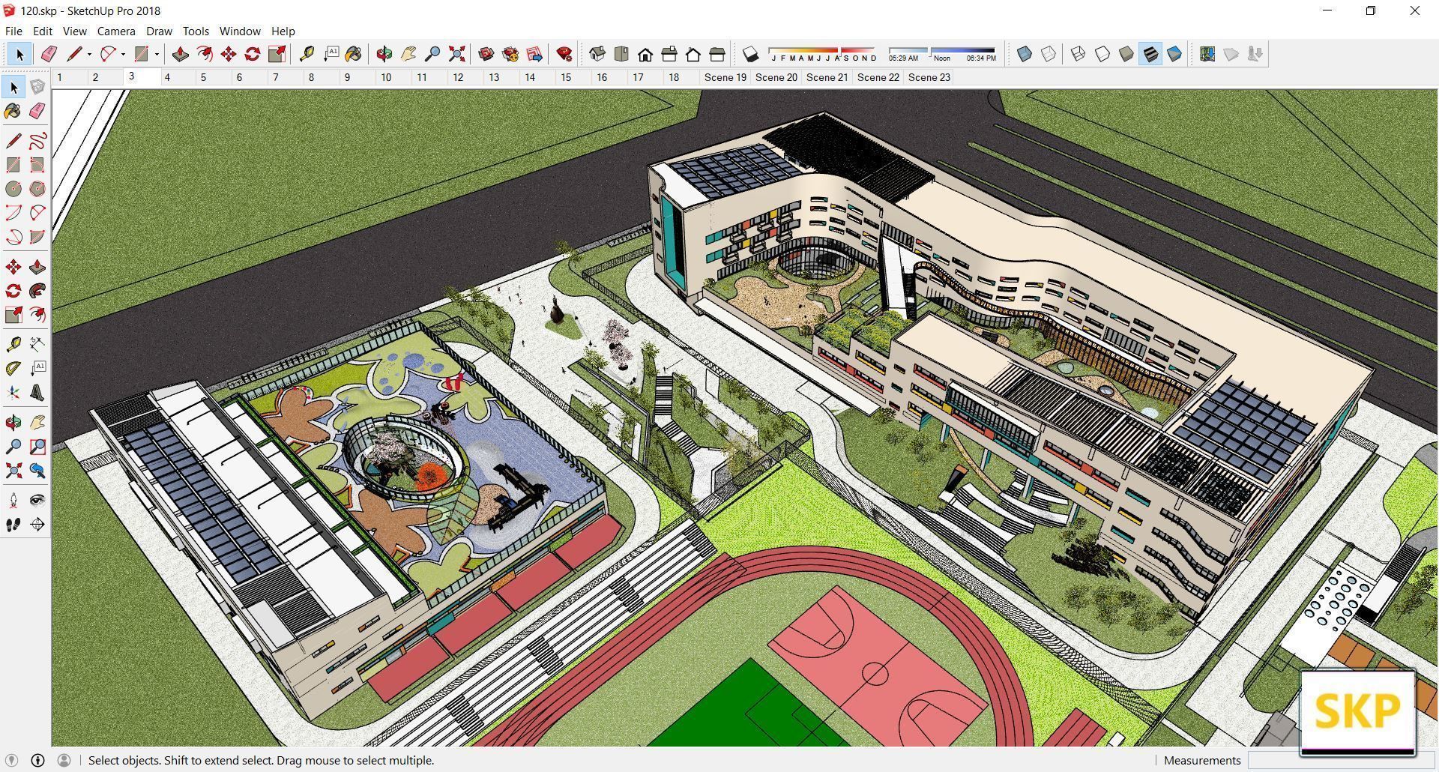The width and height of the screenshot is (1439, 772).
Task: Select the Position Camera tool
Action: pos(13,501)
